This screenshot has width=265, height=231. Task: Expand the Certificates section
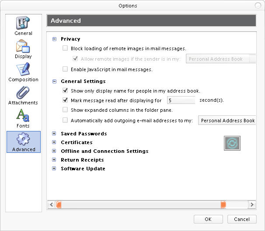54,142
